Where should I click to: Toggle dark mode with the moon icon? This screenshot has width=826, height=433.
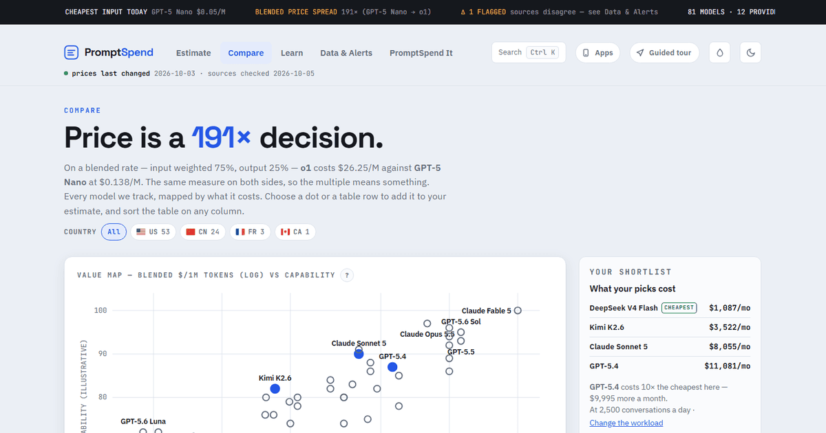(x=750, y=53)
